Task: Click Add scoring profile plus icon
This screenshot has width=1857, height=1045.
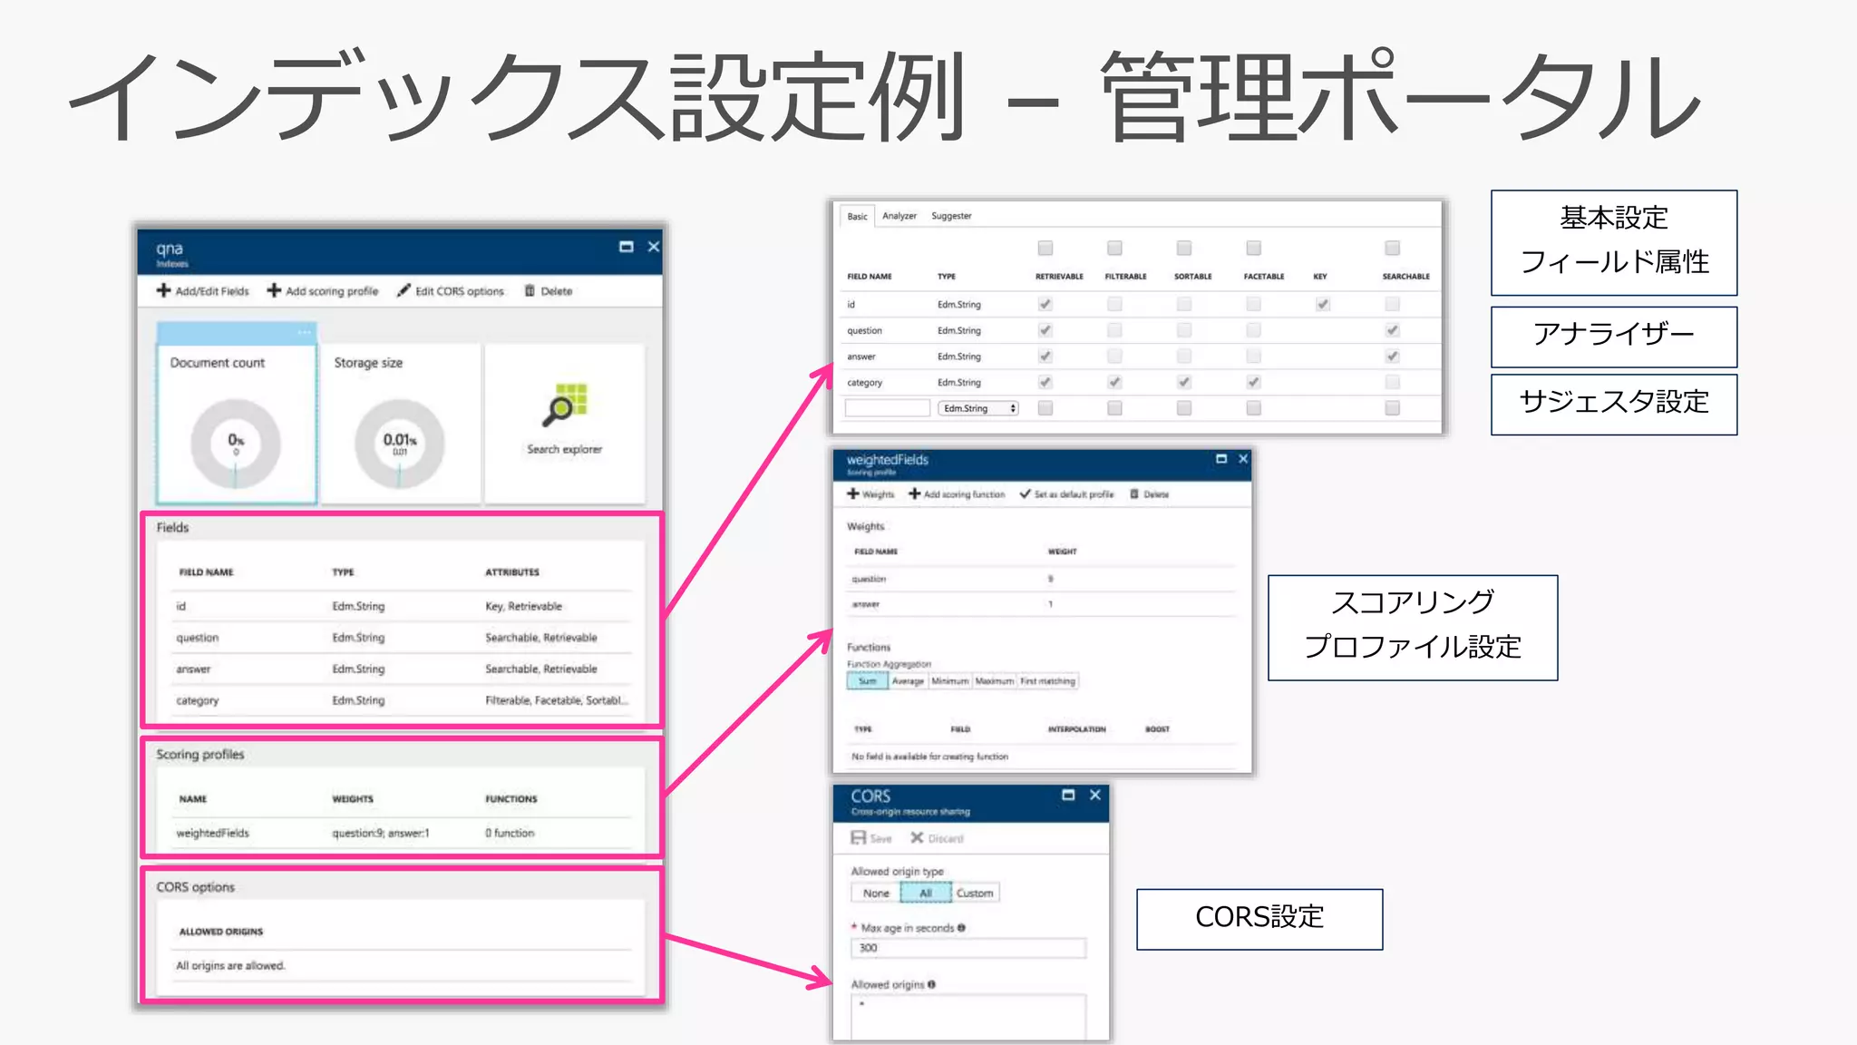Action: pyautogui.click(x=274, y=290)
